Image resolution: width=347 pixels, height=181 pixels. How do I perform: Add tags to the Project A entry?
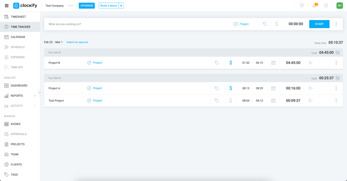click(x=217, y=88)
